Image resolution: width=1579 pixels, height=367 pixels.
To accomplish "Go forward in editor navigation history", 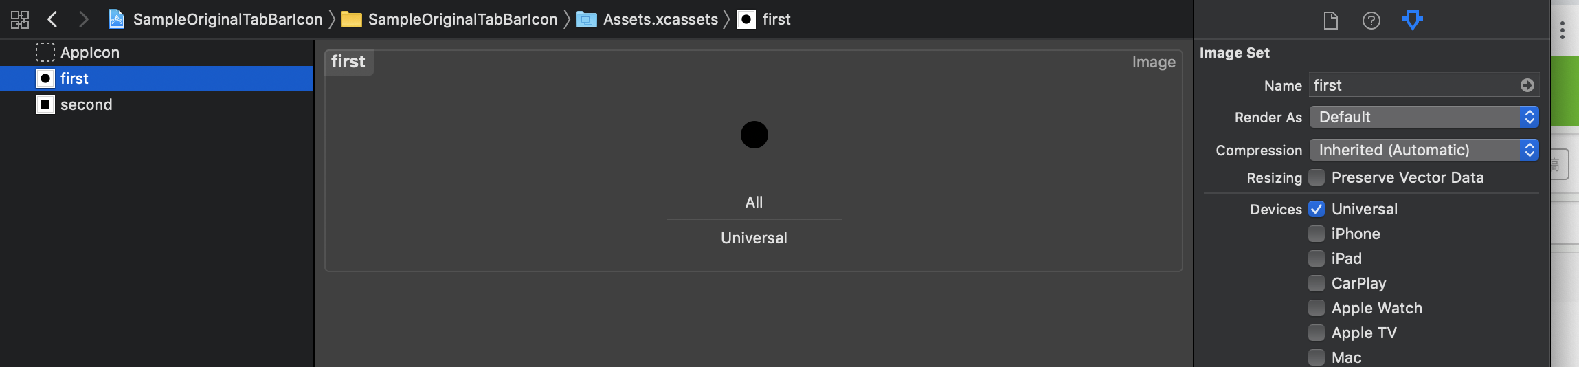I will 83,19.
